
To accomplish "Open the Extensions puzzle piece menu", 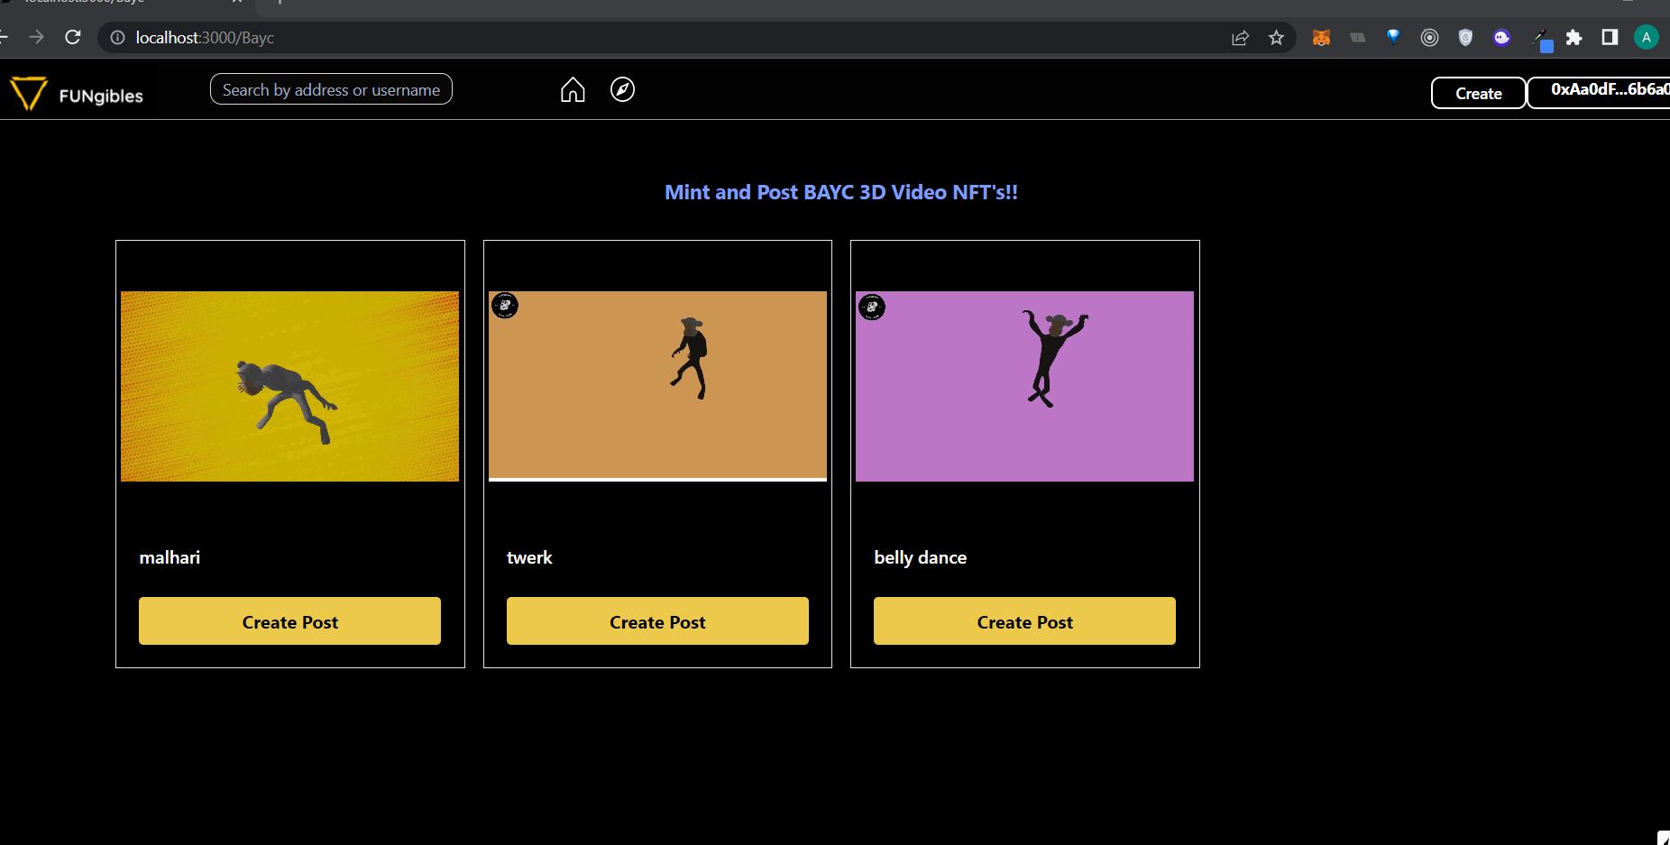I will pos(1574,38).
